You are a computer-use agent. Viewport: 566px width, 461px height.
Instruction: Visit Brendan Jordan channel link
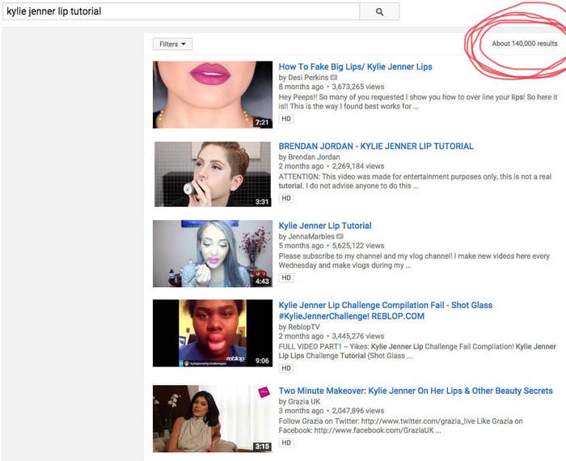tap(314, 157)
